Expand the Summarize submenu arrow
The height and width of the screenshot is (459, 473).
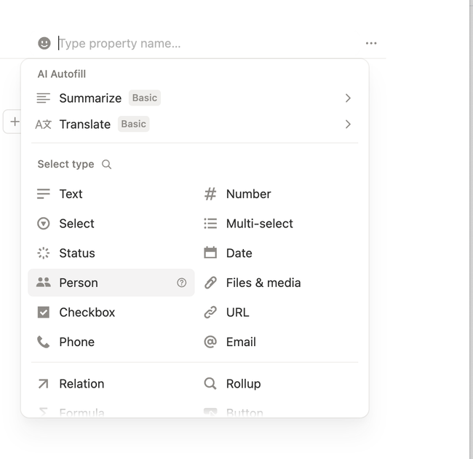(x=348, y=98)
